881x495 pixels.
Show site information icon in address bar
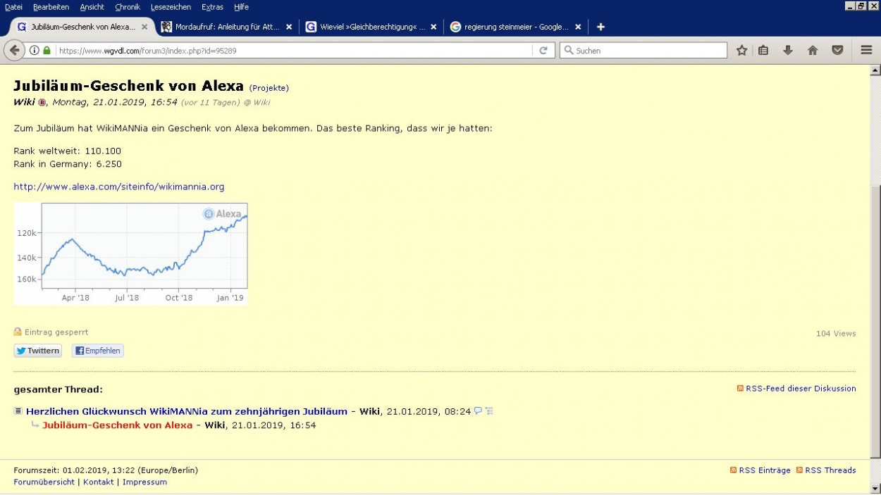pyautogui.click(x=34, y=51)
